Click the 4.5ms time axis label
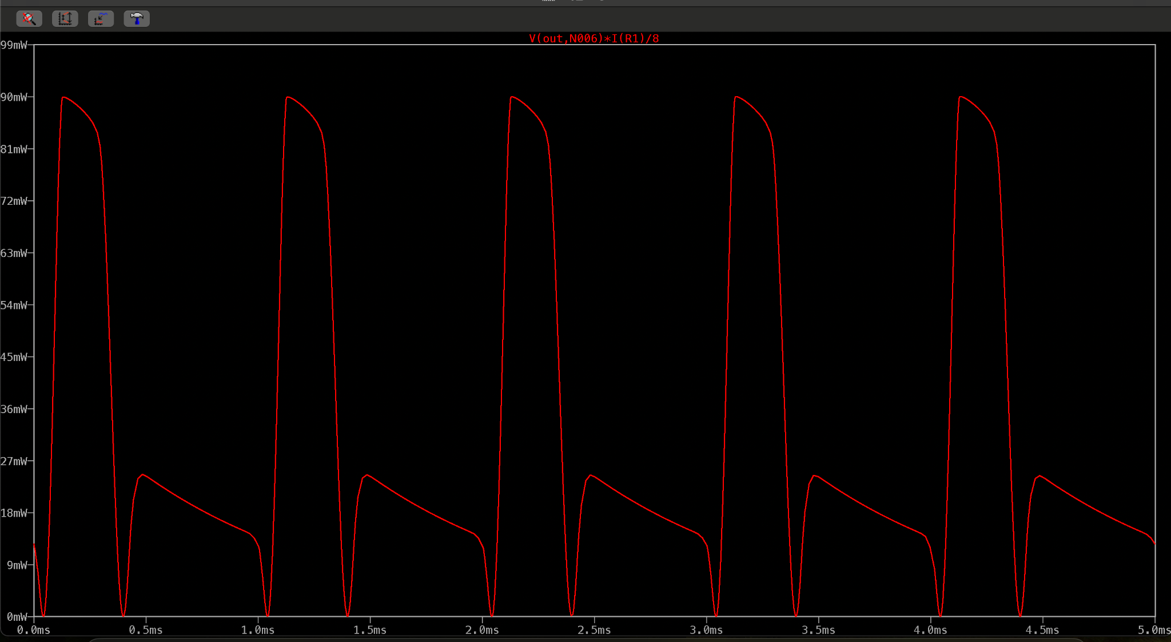Screen dimensions: 1171x642 (1042, 630)
